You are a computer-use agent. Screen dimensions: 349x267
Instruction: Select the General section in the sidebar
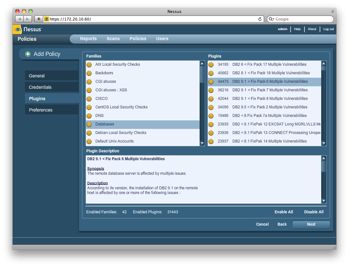(52, 76)
